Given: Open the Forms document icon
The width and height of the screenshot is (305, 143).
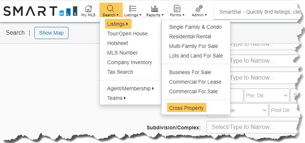Looking at the screenshot, I should tap(177, 8).
